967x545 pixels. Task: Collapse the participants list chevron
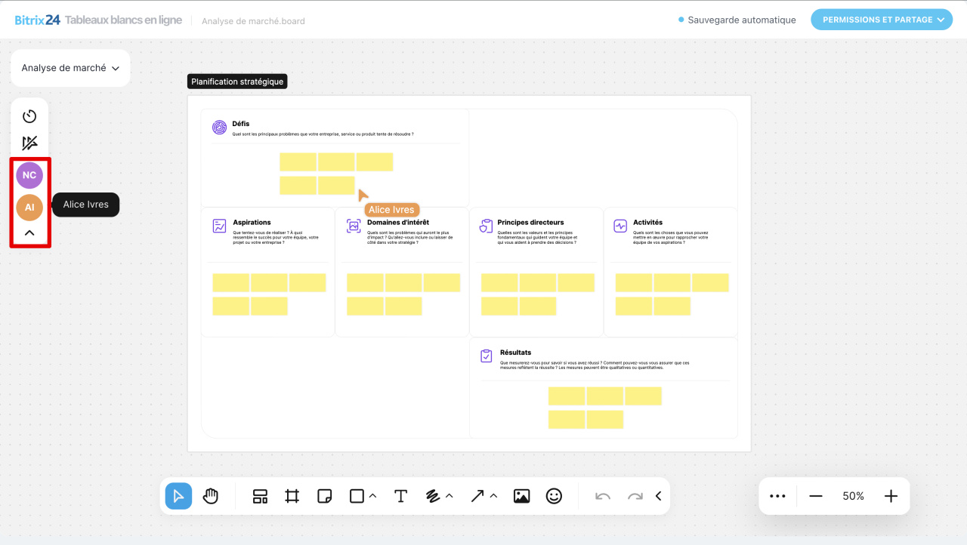coord(29,233)
